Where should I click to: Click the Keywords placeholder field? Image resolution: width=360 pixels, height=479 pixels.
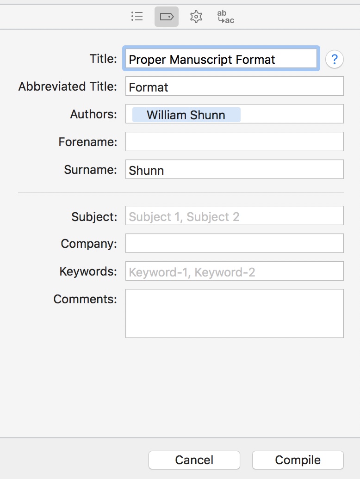coord(235,271)
